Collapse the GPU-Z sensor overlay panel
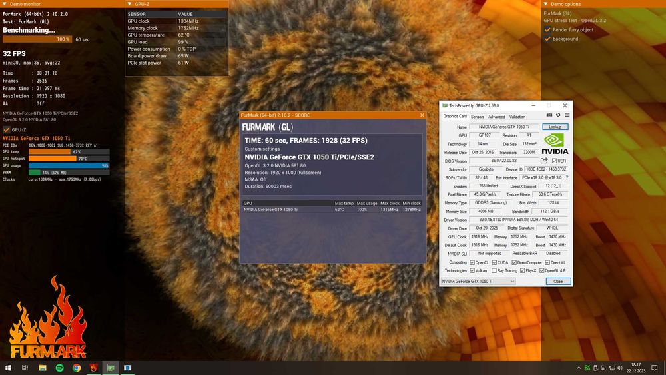This screenshot has height=375, width=666. pos(130,4)
